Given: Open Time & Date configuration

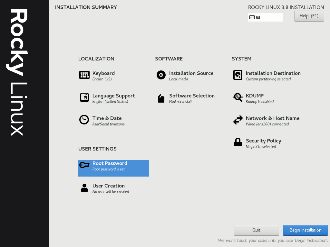Looking at the screenshot, I should point(107,118).
